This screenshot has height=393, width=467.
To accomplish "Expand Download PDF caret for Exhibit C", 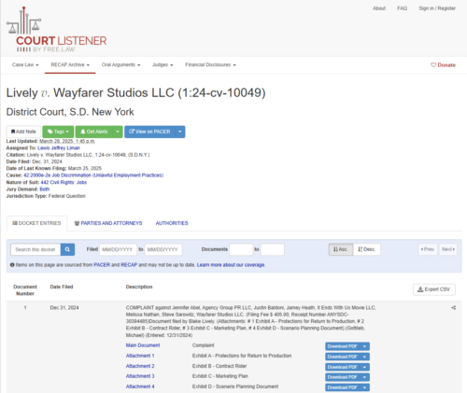I will [x=364, y=377].
